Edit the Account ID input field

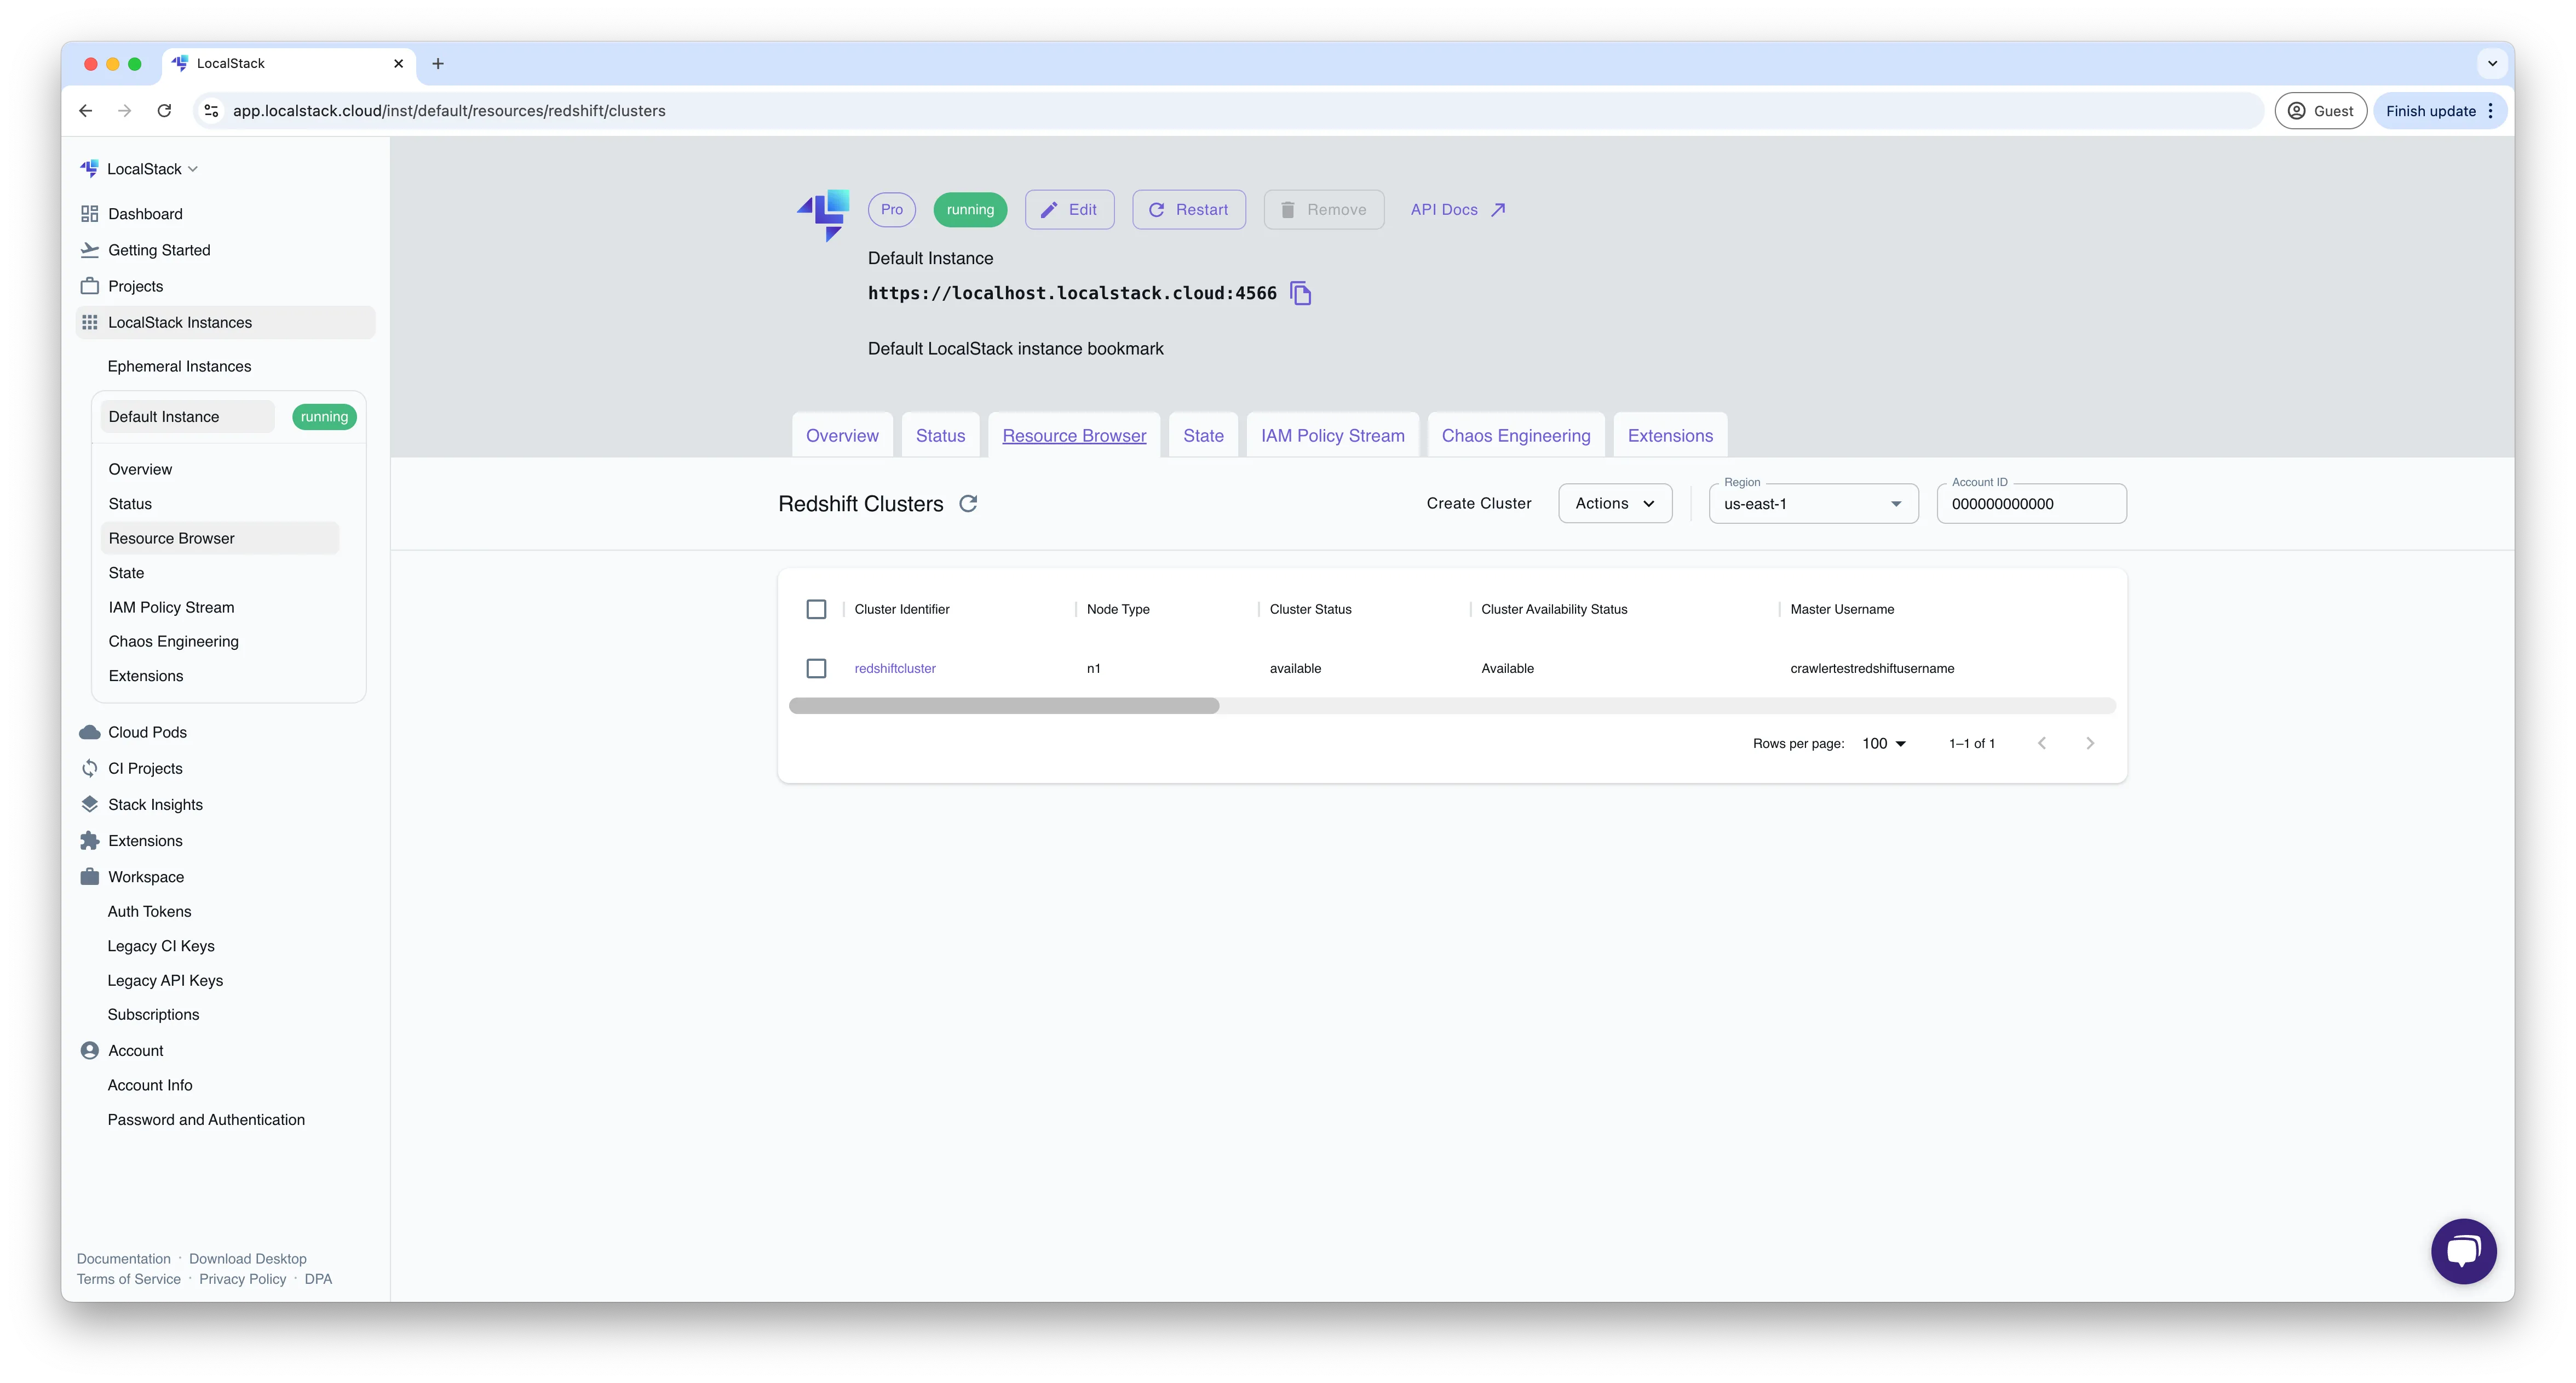[2031, 504]
